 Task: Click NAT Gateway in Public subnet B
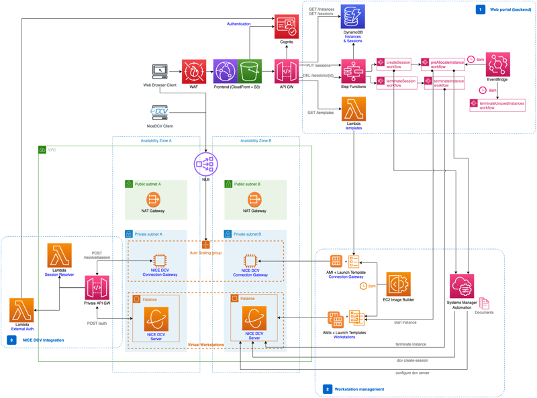[254, 199]
